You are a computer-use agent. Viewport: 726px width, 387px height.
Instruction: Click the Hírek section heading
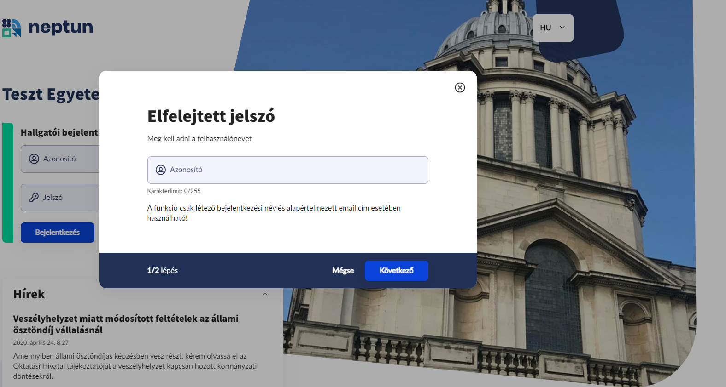29,294
